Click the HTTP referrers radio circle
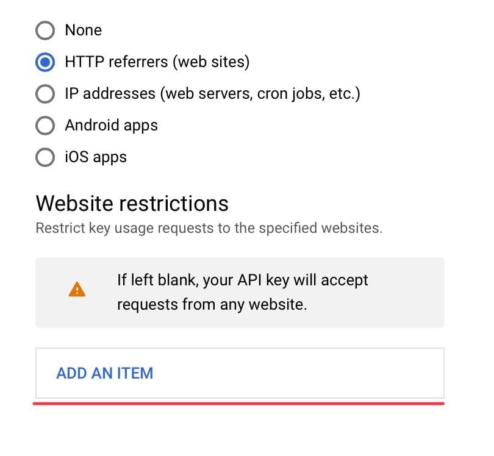 point(45,62)
